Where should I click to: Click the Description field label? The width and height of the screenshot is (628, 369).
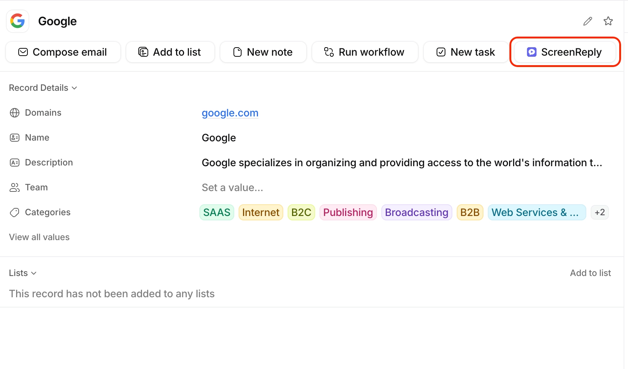pos(49,163)
